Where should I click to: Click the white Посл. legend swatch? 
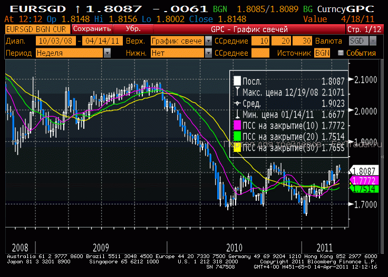(237, 81)
